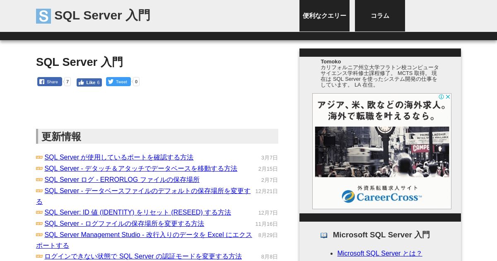497x261 pixels.
Task: Close the CareerCross ad
Action: tap(448, 97)
